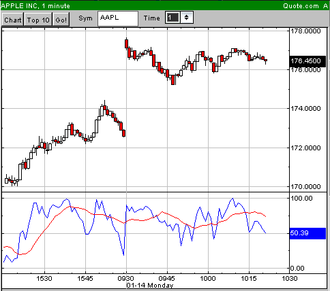
Task: Click the 178.0000 price axis label
Action: point(305,31)
